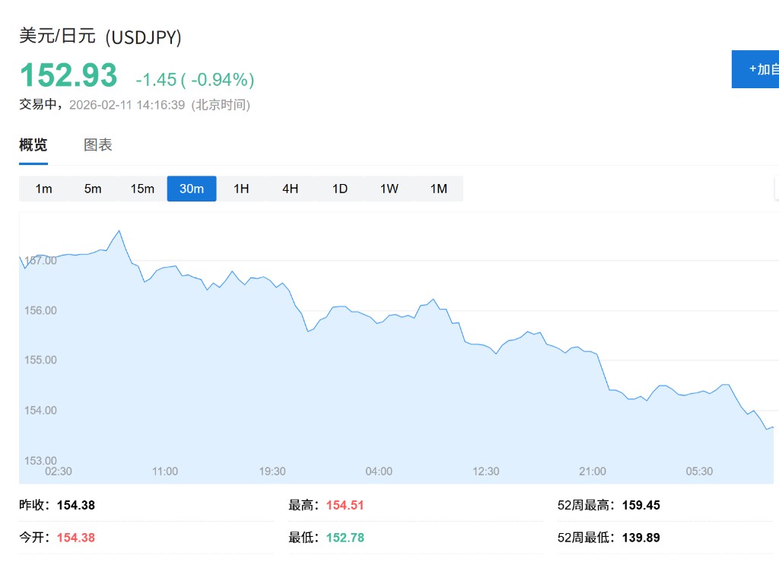The width and height of the screenshot is (779, 562).
Task: Show the 1D daily chart
Action: pos(340,189)
